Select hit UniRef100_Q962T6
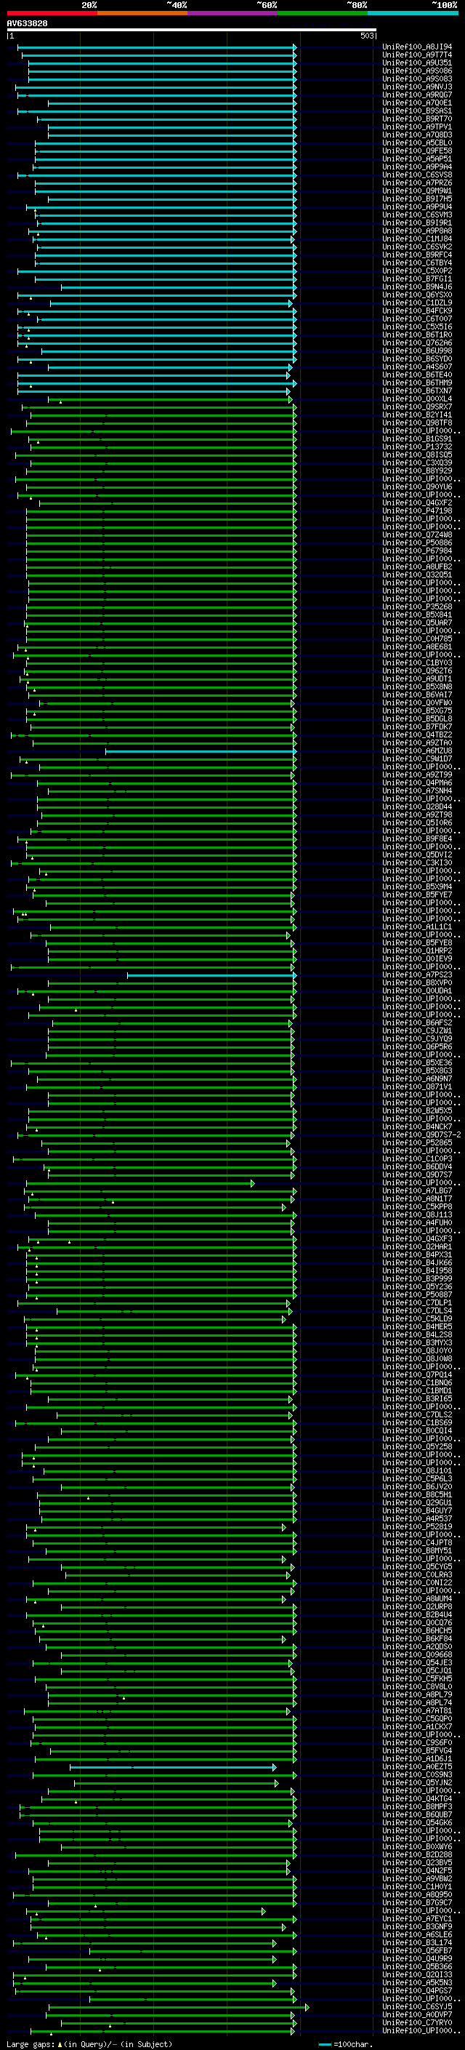The width and height of the screenshot is (465, 2050). (417, 671)
